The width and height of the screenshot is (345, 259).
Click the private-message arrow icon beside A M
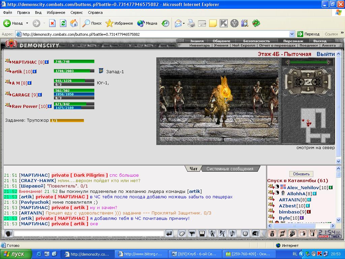point(8,82)
